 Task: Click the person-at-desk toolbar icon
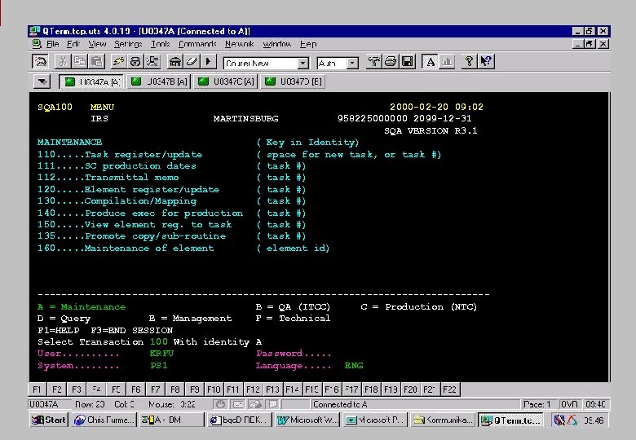(x=152, y=62)
